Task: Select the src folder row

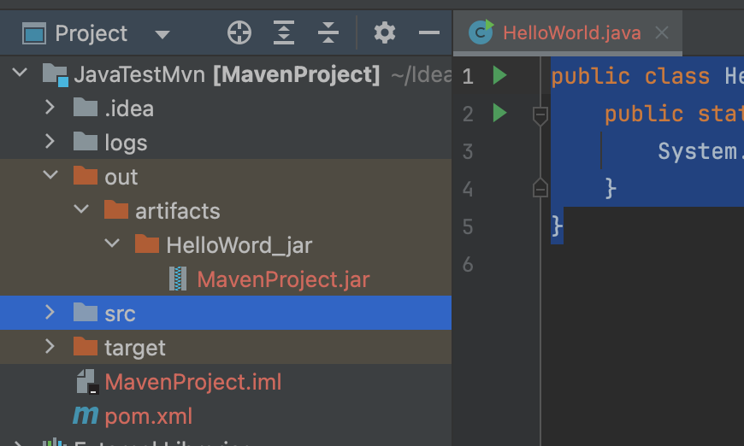Action: [226, 313]
